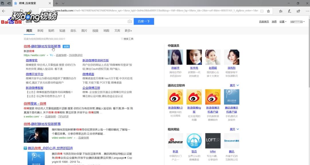Expand the dropdown arrow next to https://weibo.com/

[x=47, y=55]
